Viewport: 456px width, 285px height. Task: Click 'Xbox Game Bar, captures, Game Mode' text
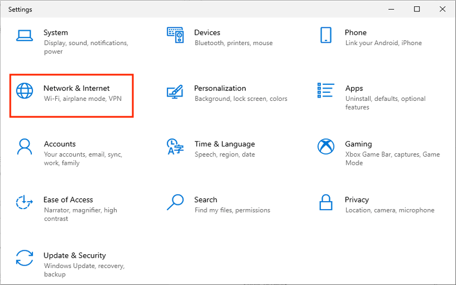point(392,159)
